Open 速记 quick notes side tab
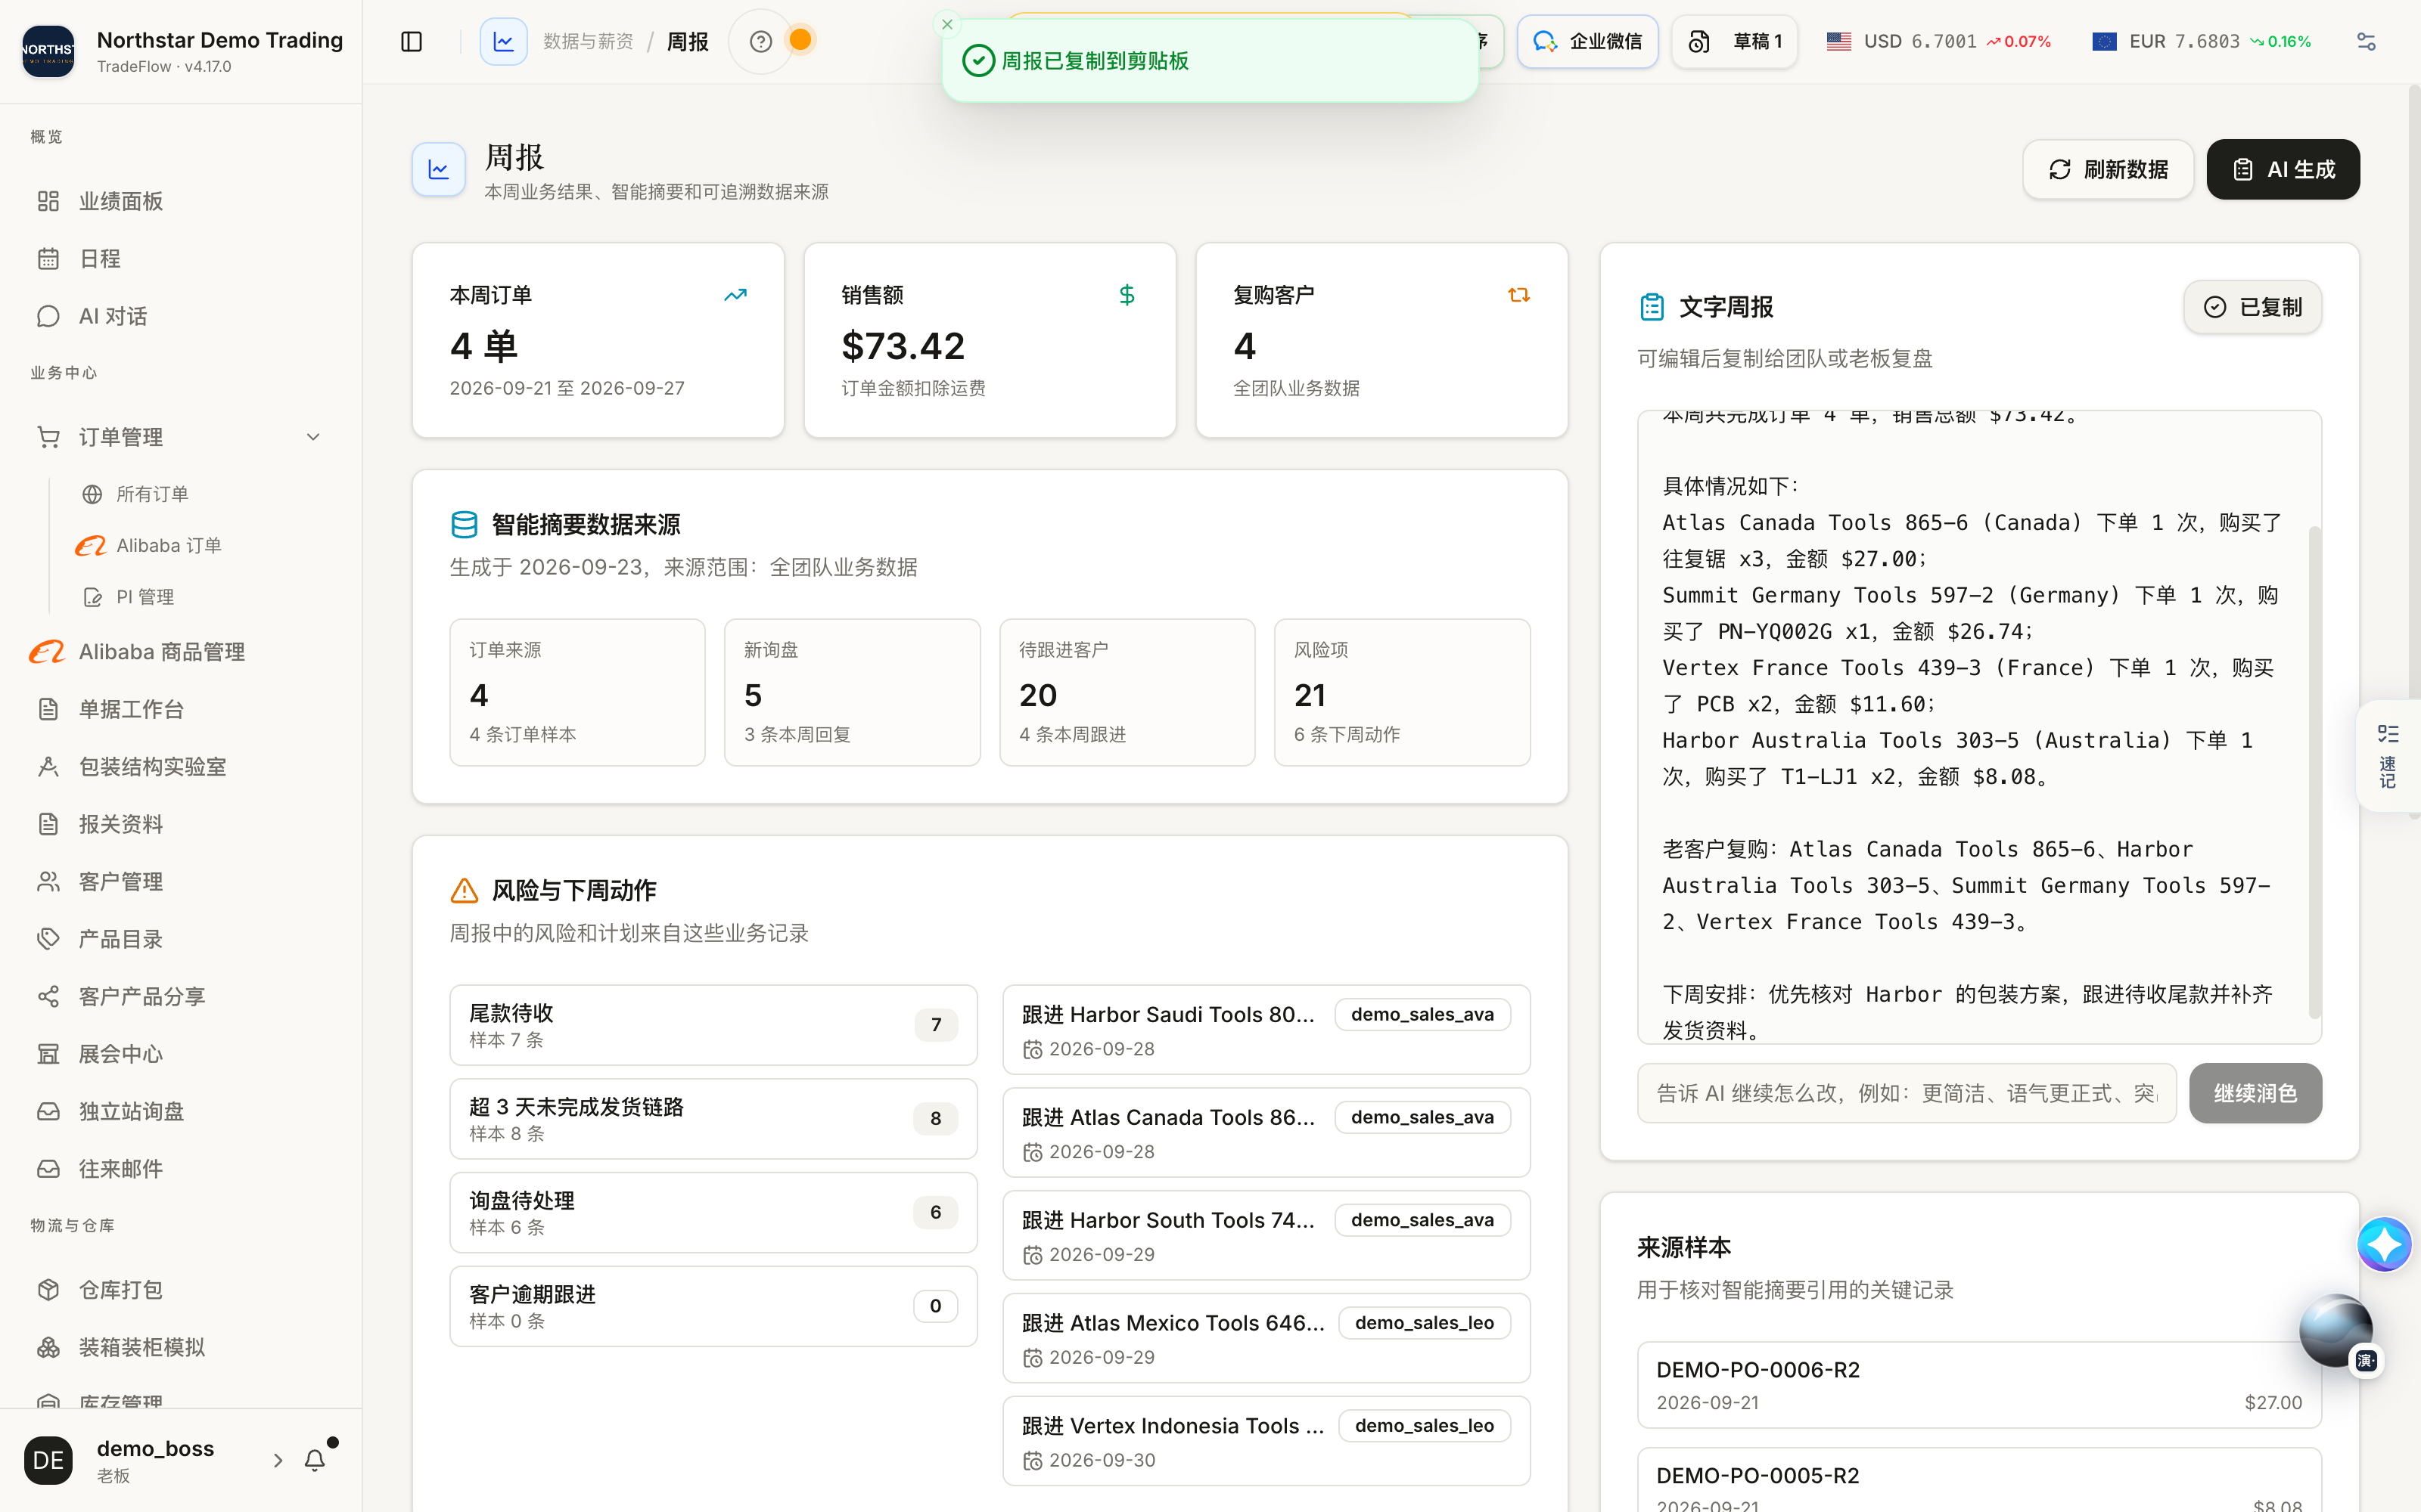2421x1512 pixels. (x=2388, y=756)
